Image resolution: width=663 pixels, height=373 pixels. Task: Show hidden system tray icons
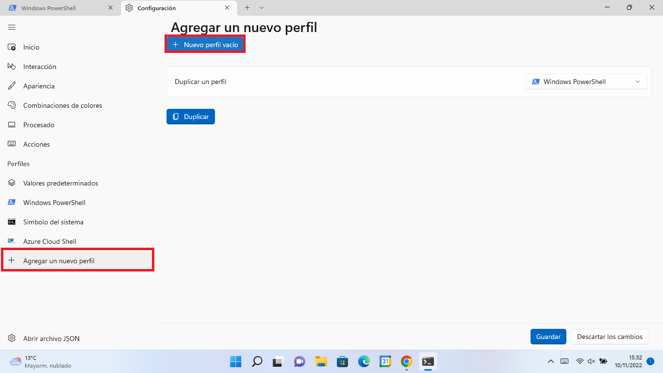[551, 361]
